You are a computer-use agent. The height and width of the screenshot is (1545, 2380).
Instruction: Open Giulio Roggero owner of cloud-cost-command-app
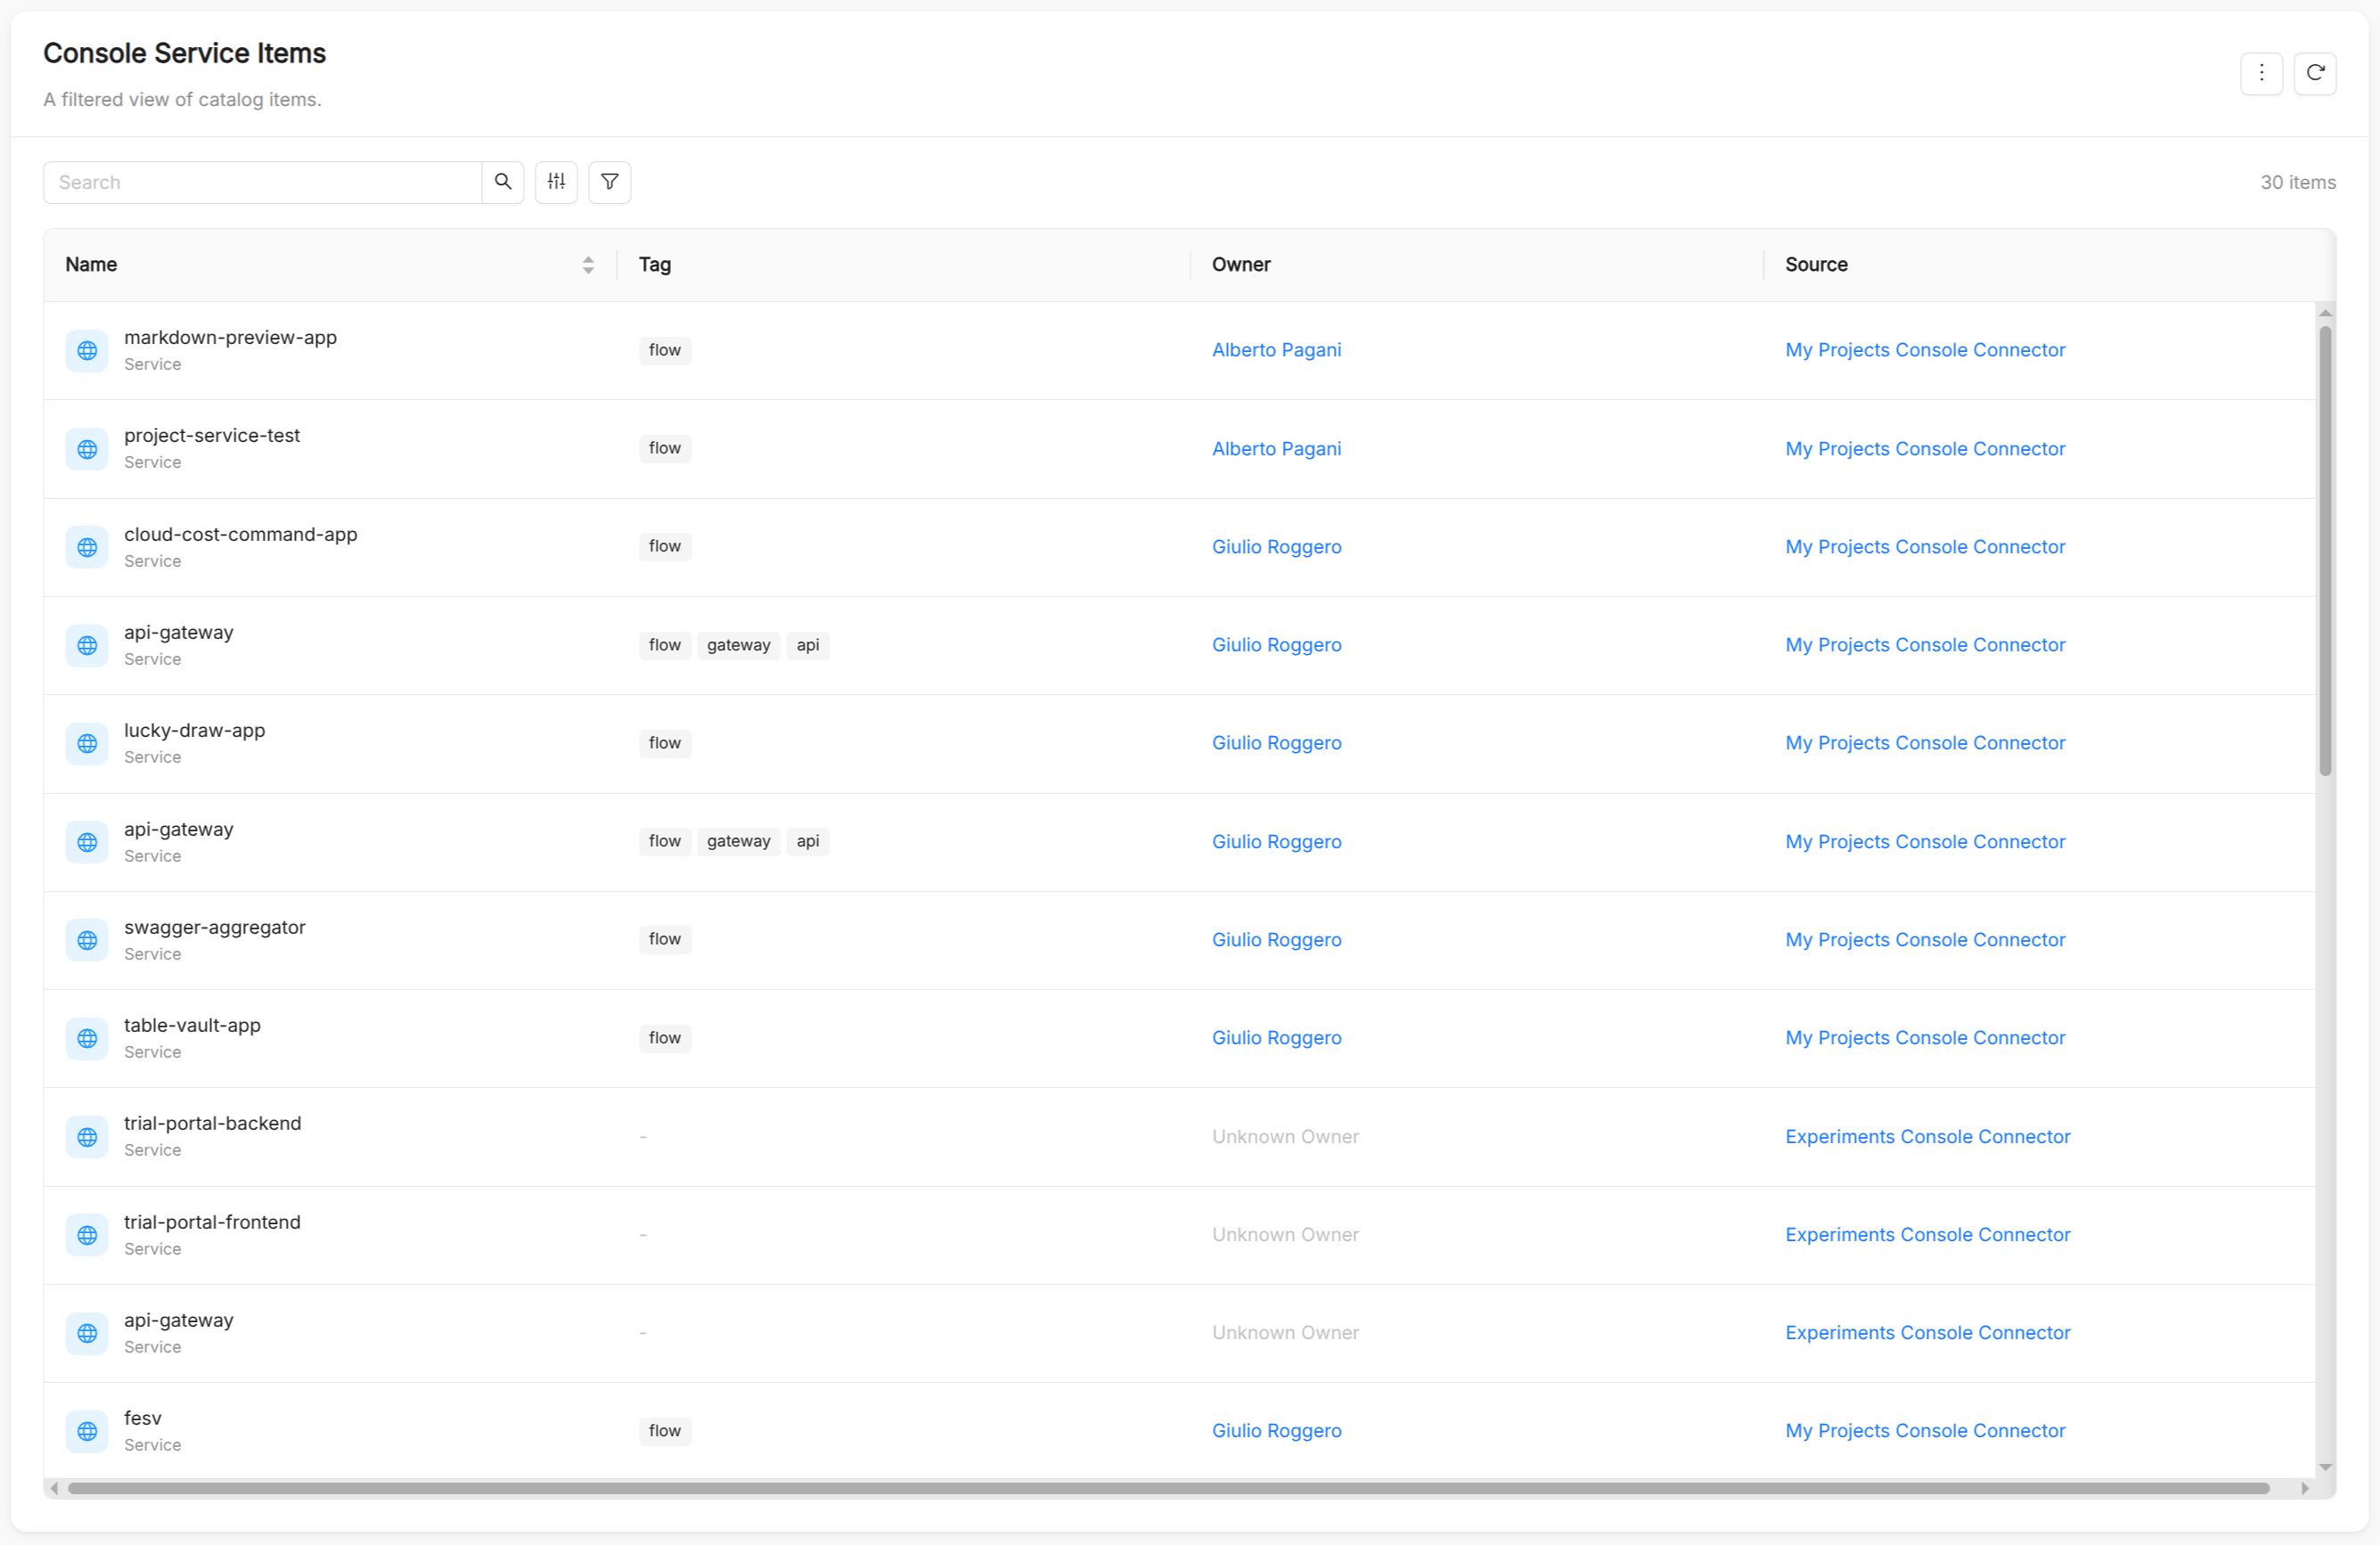pyautogui.click(x=1277, y=547)
